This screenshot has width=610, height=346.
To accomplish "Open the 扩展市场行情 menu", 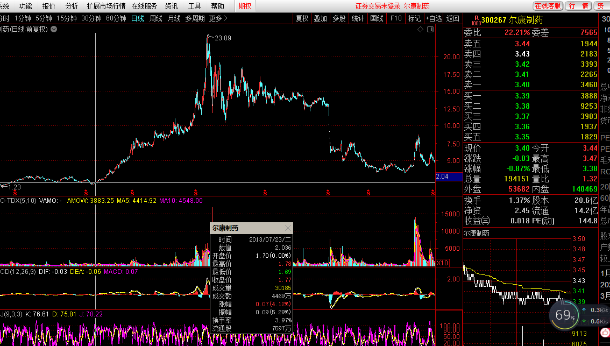I will tap(106, 6).
